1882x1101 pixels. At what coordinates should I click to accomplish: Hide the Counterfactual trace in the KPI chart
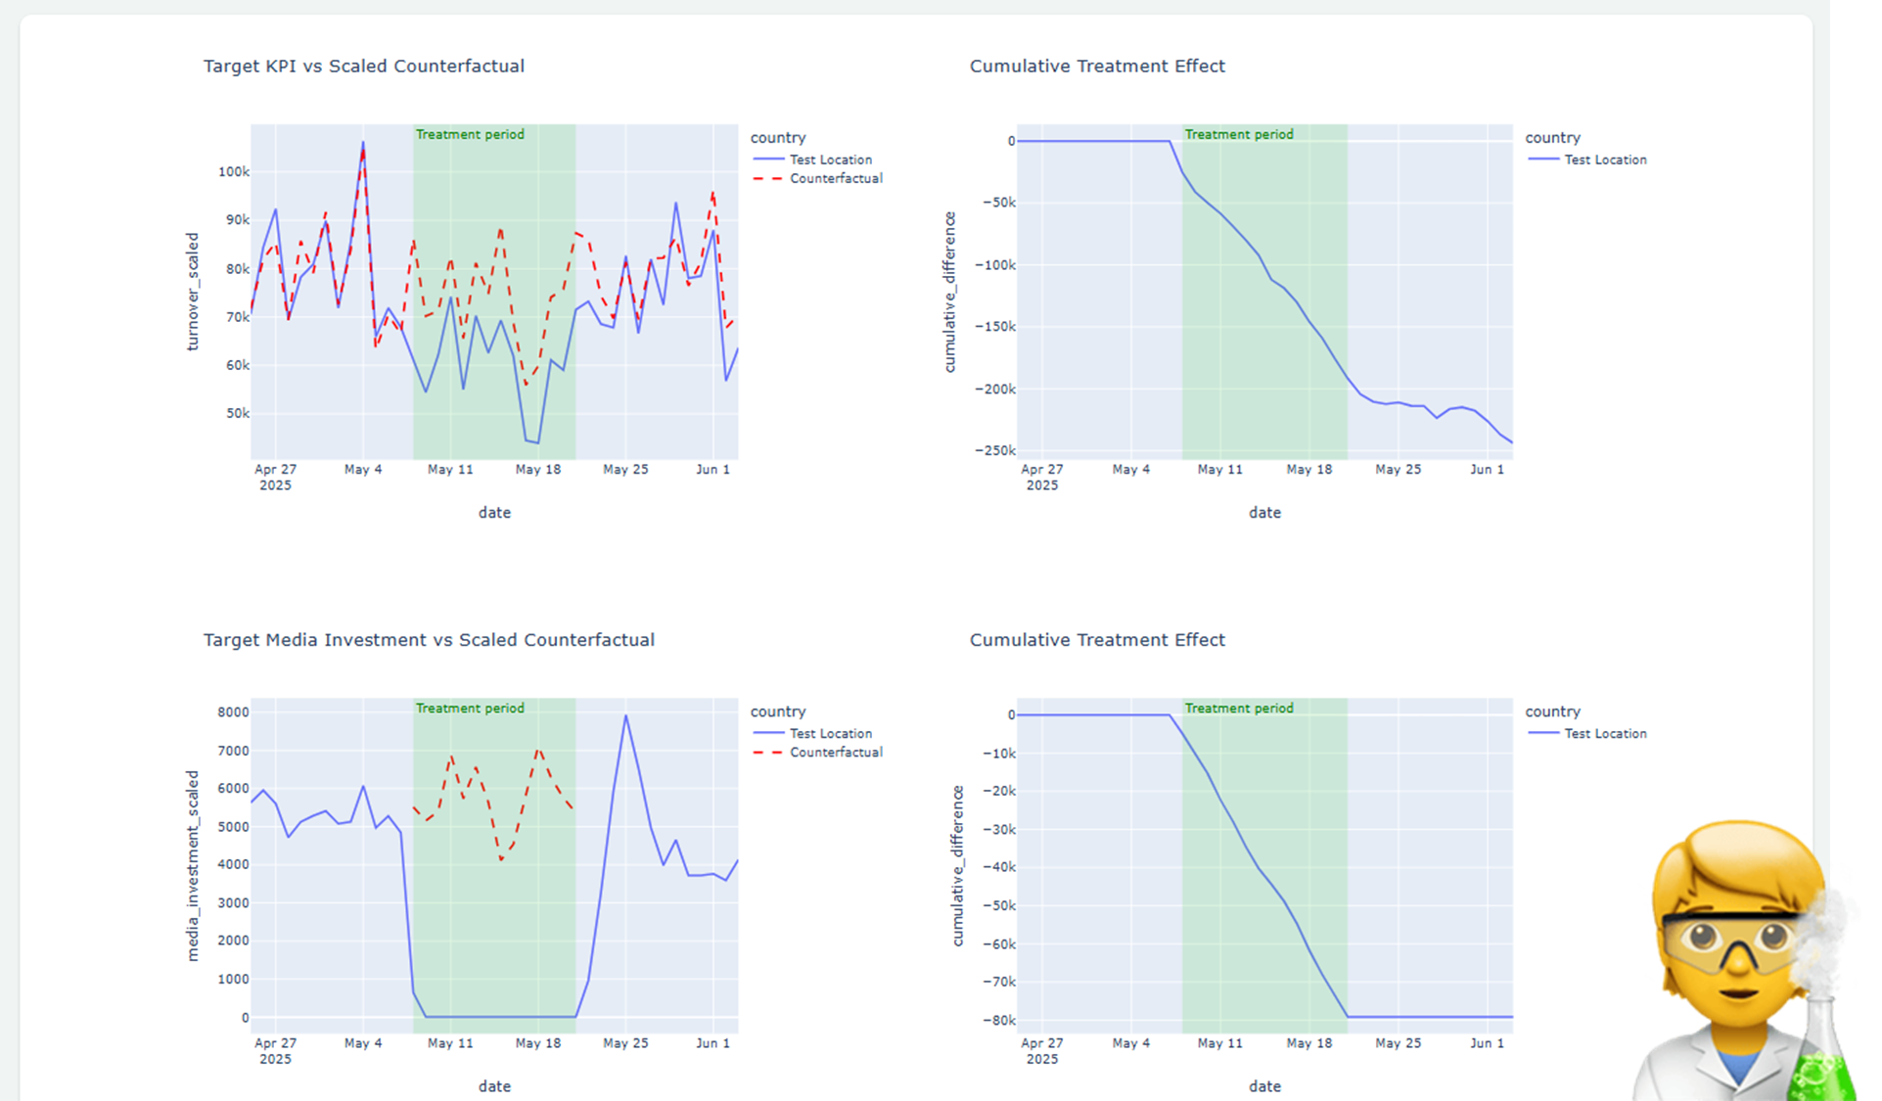tap(835, 178)
